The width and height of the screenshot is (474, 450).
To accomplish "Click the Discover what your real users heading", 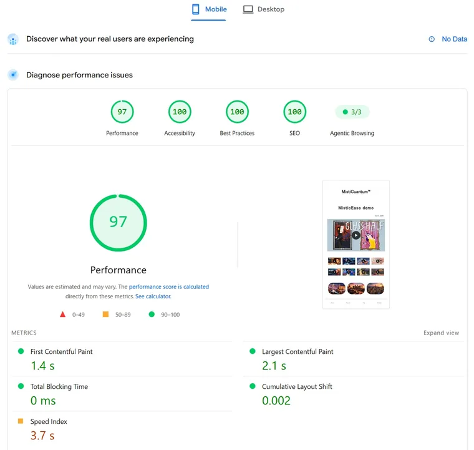I will 110,39.
